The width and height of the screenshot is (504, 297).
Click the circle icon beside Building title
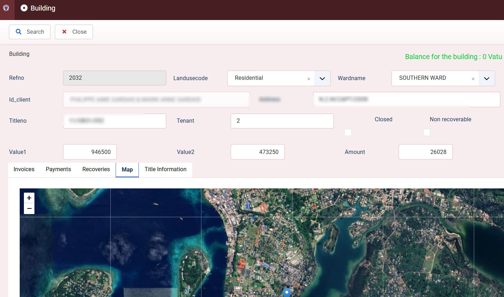(24, 8)
